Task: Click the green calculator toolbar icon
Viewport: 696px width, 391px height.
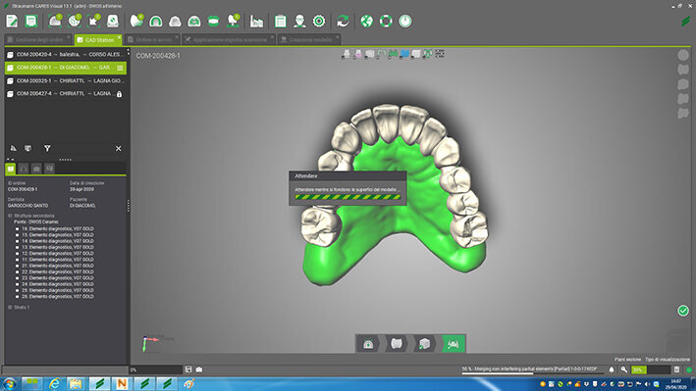Action: click(280, 21)
